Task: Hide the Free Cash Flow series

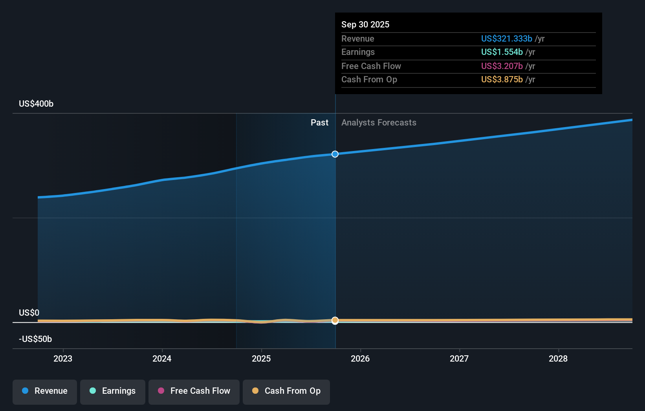Action: 194,391
